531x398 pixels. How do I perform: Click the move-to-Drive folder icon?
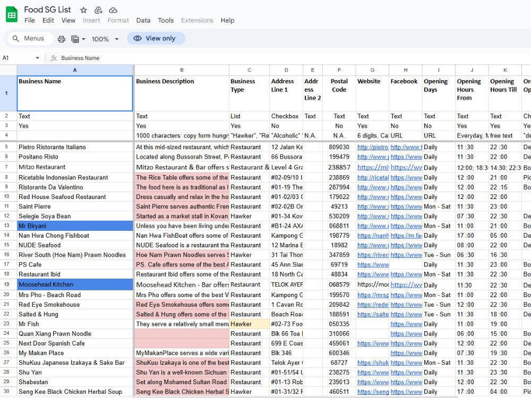(x=98, y=10)
